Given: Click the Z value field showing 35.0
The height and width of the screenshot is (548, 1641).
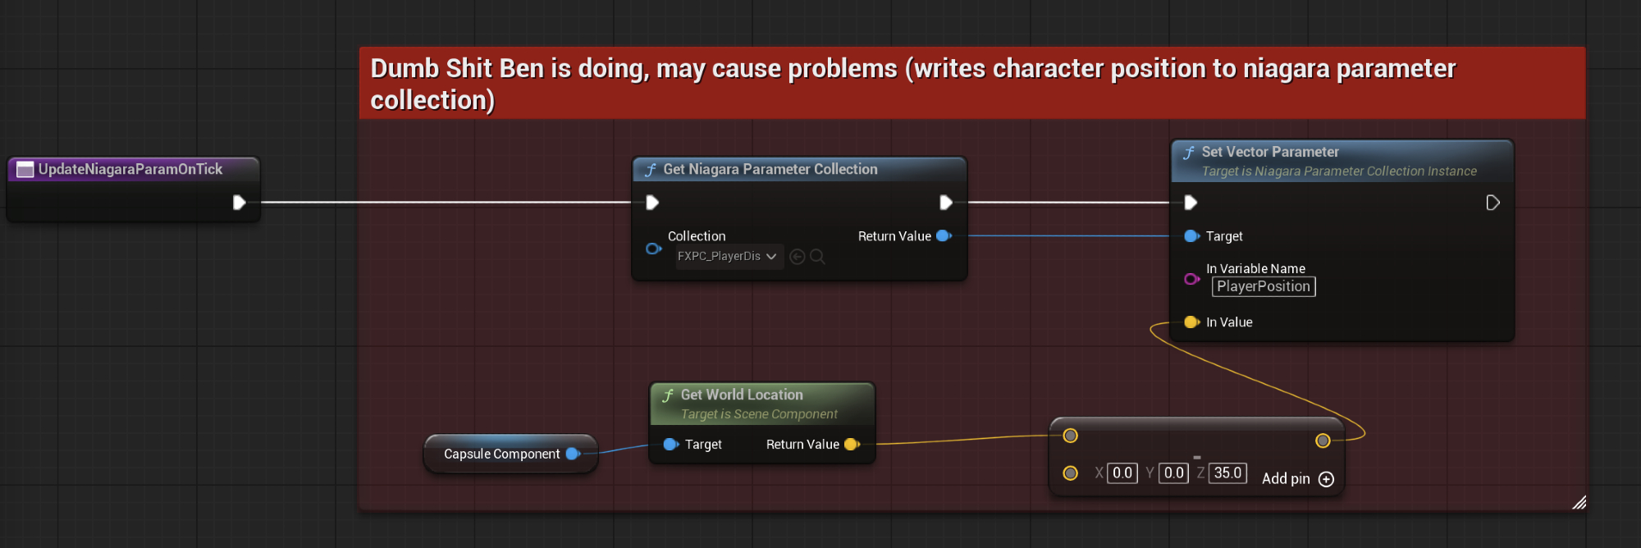Looking at the screenshot, I should [1227, 473].
